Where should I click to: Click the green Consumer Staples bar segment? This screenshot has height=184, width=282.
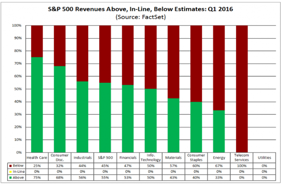coord(196,127)
